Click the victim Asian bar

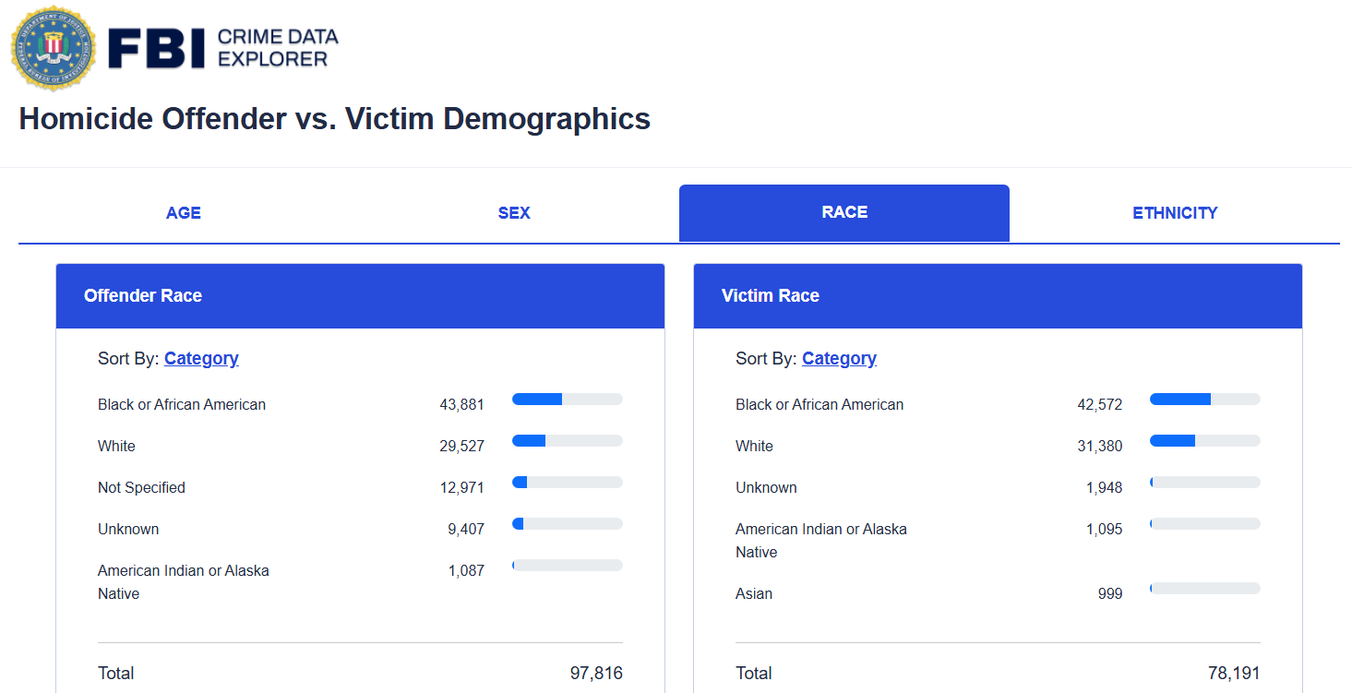[x=1204, y=589]
